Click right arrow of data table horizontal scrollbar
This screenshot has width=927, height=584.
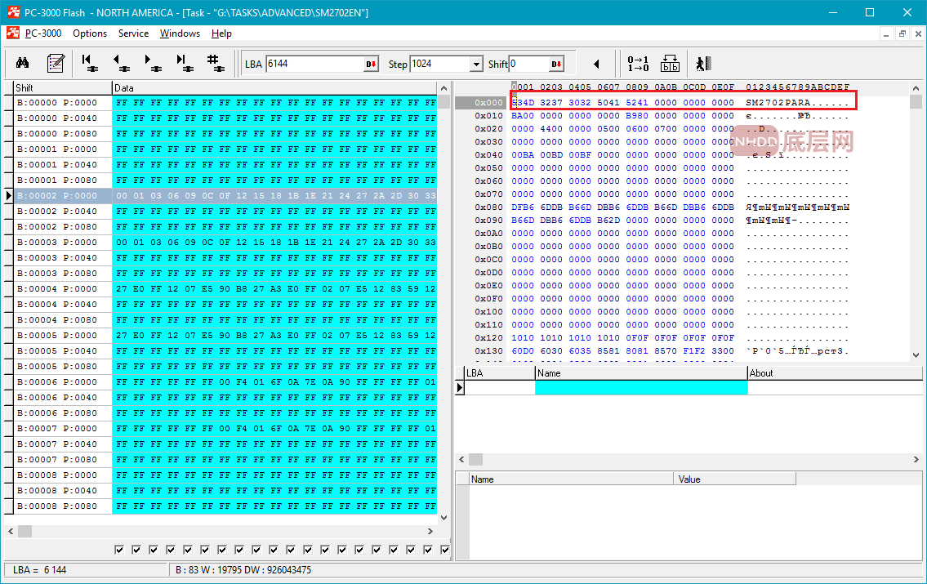(x=430, y=532)
